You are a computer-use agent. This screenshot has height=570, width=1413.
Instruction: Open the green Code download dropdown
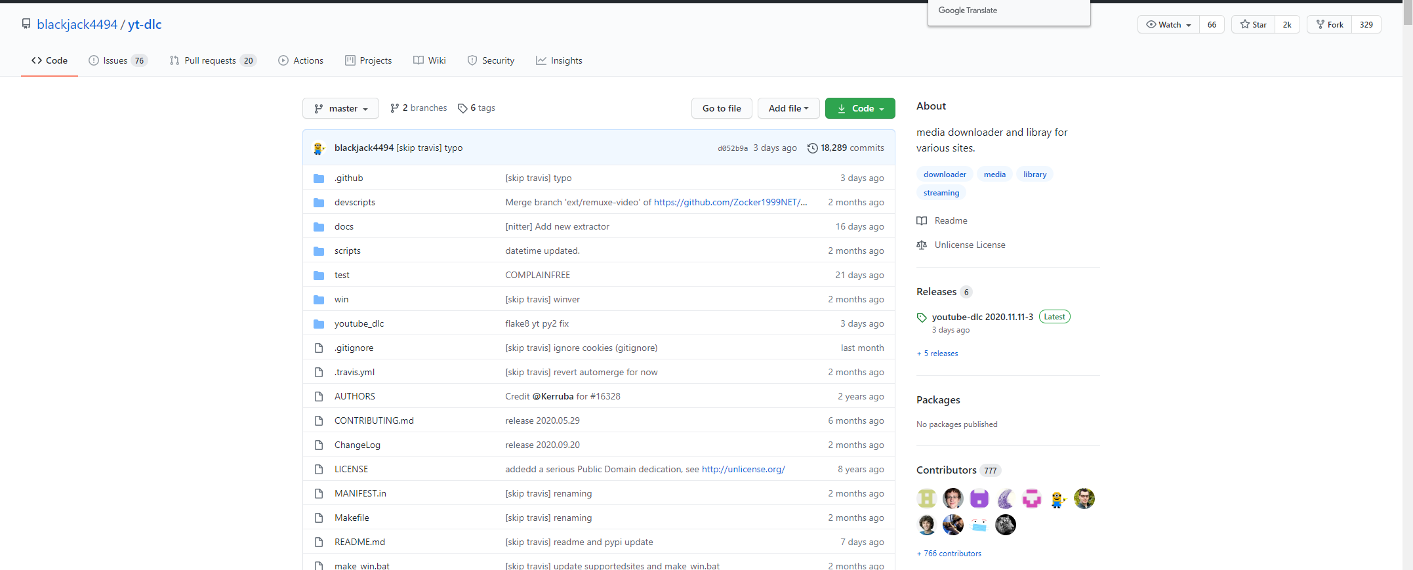[860, 108]
